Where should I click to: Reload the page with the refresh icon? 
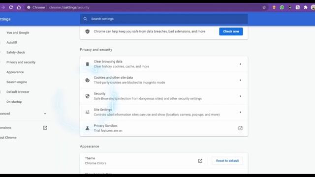11,7
